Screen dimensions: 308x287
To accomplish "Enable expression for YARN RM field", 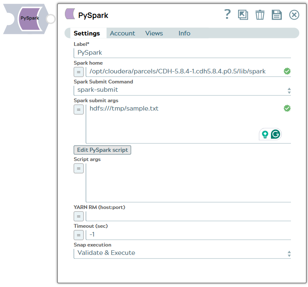I will tap(79, 216).
